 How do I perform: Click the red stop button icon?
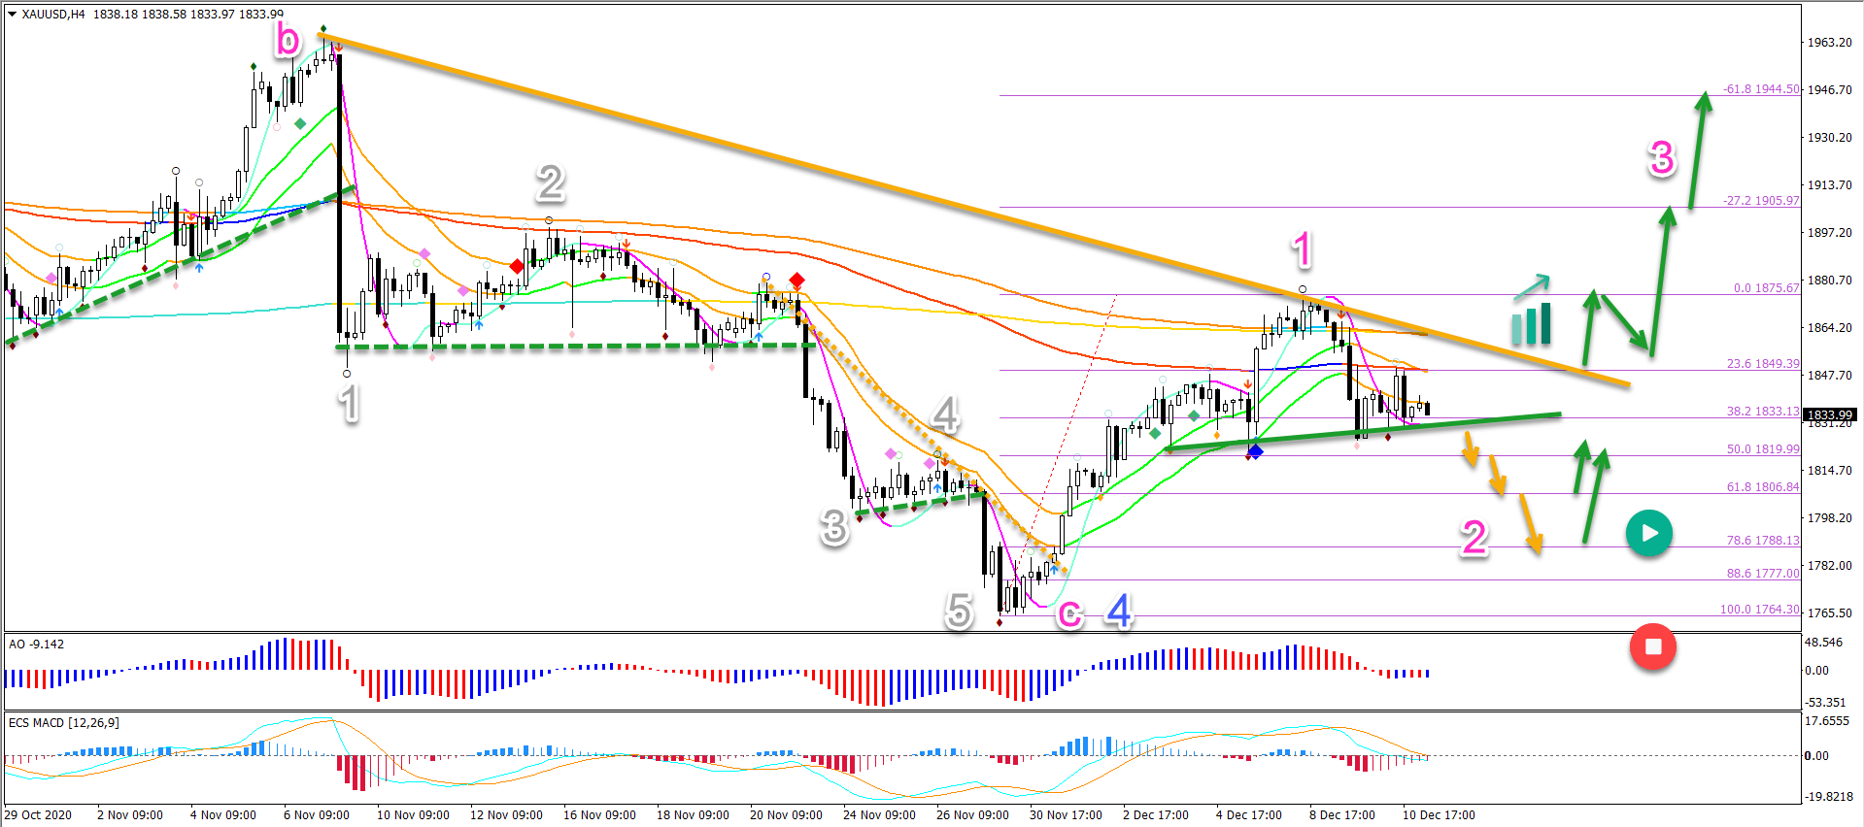[x=1653, y=646]
